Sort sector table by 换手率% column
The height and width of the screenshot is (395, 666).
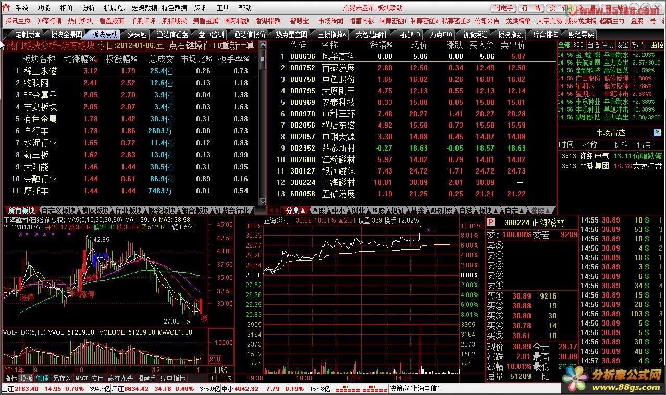(233, 59)
